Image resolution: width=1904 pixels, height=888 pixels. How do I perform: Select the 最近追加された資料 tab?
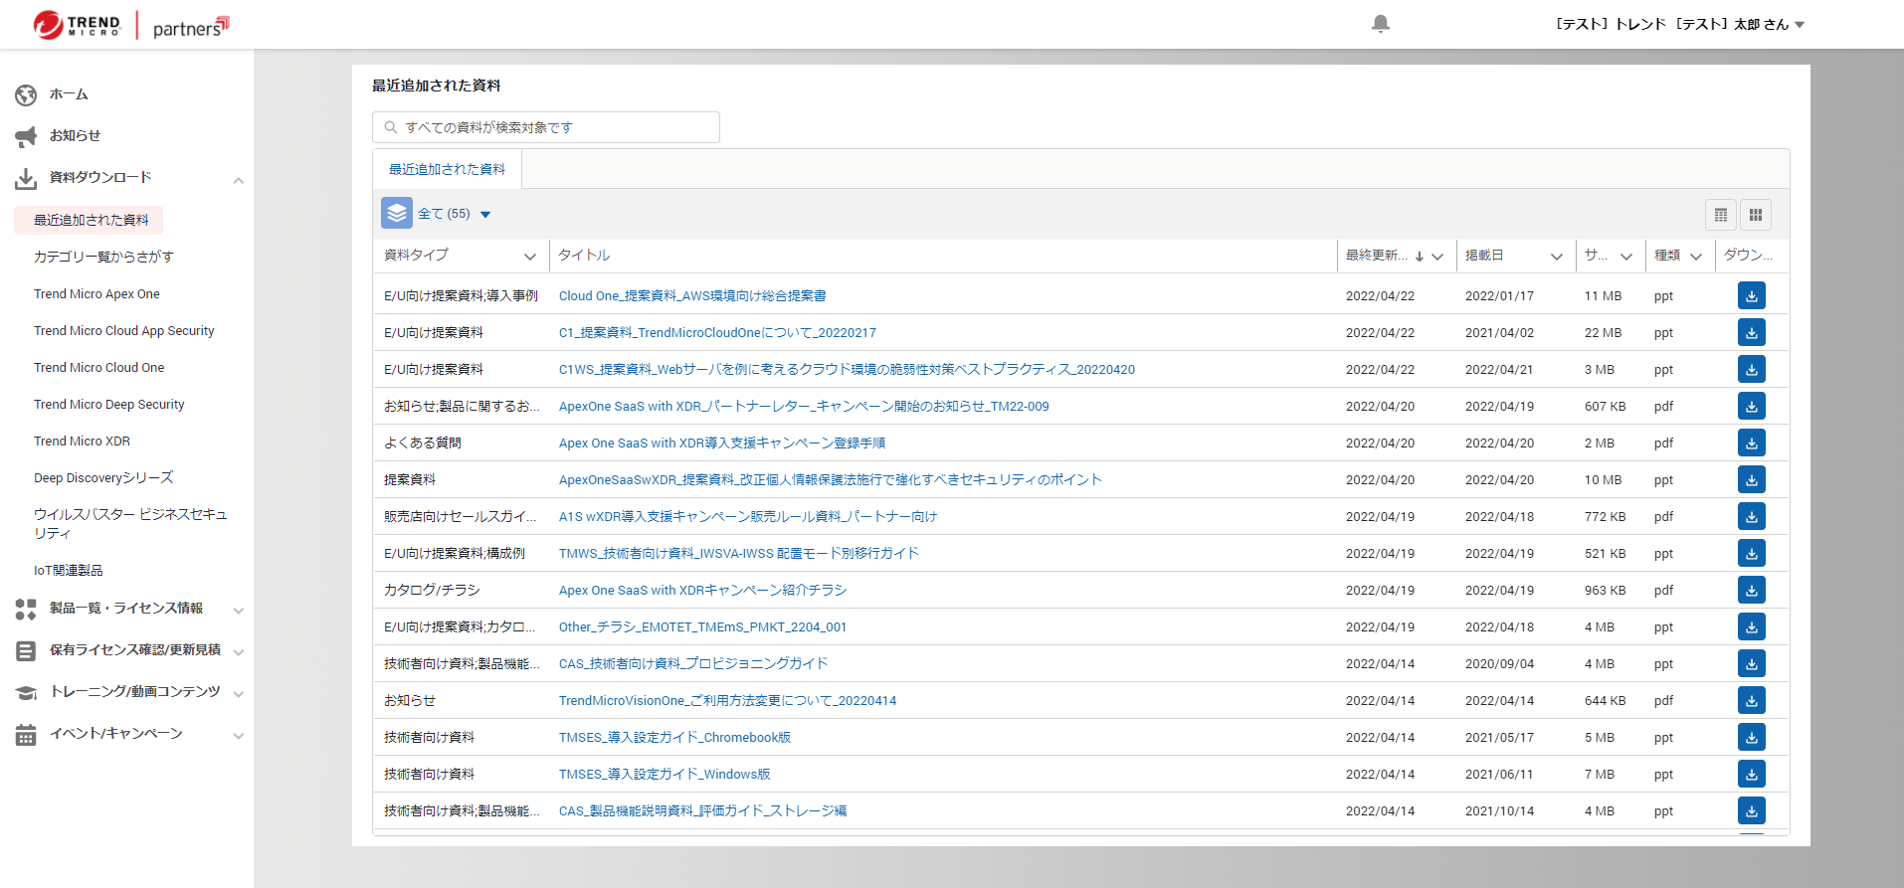(x=447, y=170)
